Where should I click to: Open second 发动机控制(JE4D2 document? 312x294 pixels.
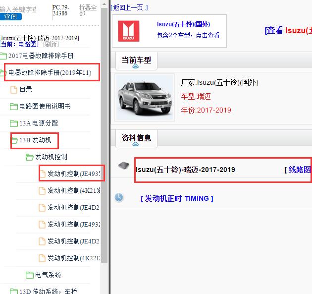(x=73, y=241)
